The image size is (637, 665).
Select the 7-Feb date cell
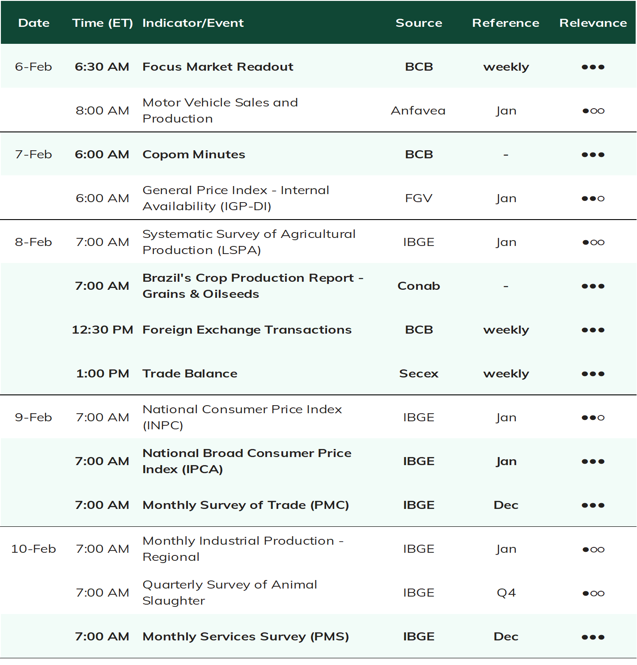[34, 154]
